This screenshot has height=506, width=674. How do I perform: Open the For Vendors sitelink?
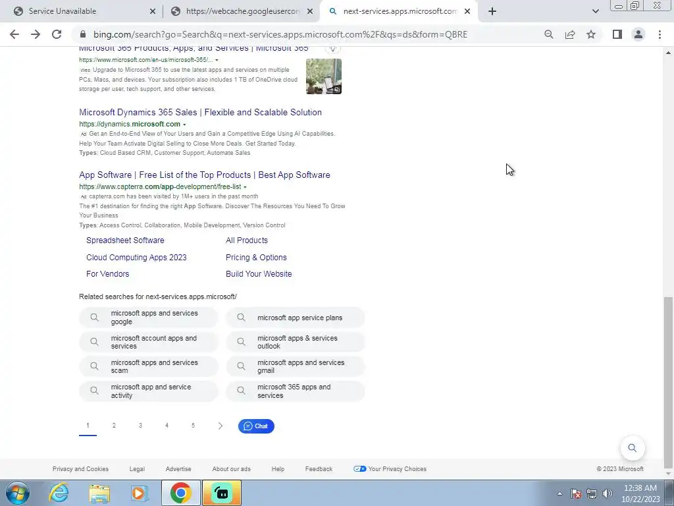tap(107, 274)
